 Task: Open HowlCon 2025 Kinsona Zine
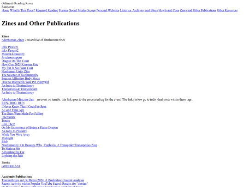[20, 64]
